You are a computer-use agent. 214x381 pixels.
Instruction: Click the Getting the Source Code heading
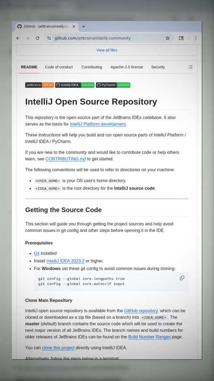[63, 210]
